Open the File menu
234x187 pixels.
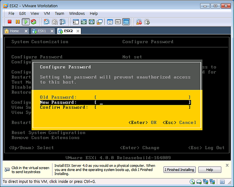coord(11,13)
